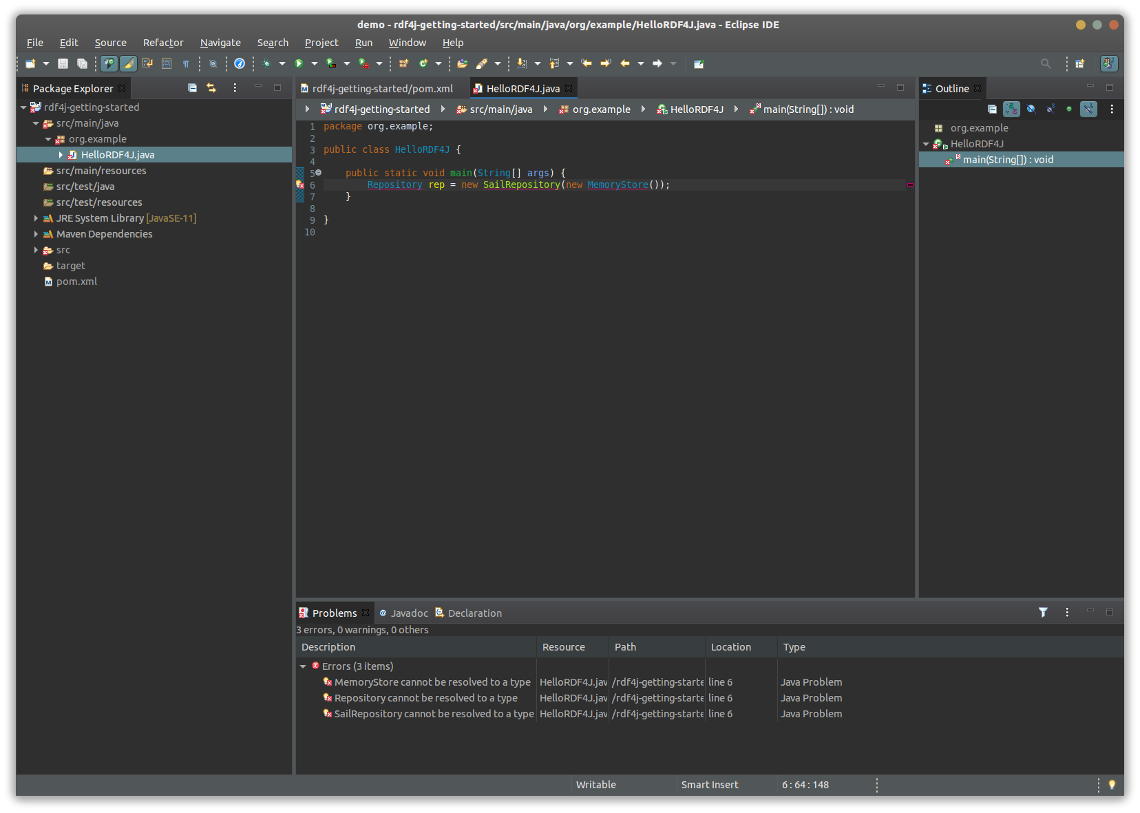Click the Debug bug icon
The width and height of the screenshot is (1140, 813).
(x=266, y=63)
